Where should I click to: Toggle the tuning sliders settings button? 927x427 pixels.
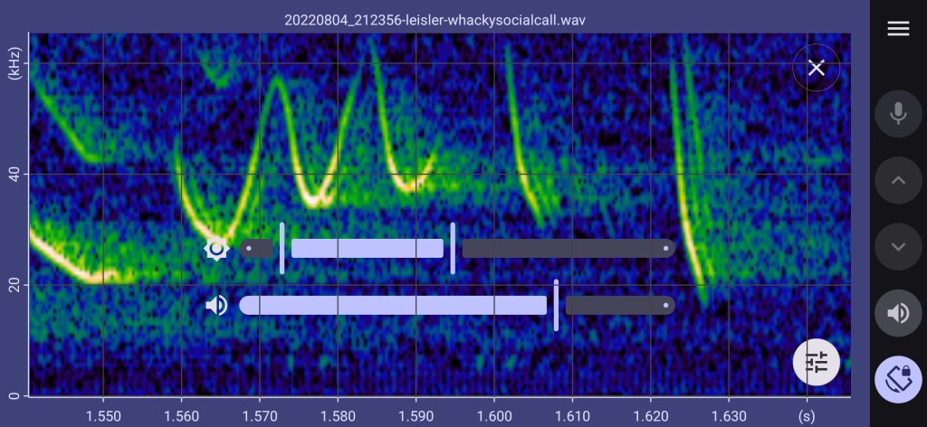click(817, 363)
